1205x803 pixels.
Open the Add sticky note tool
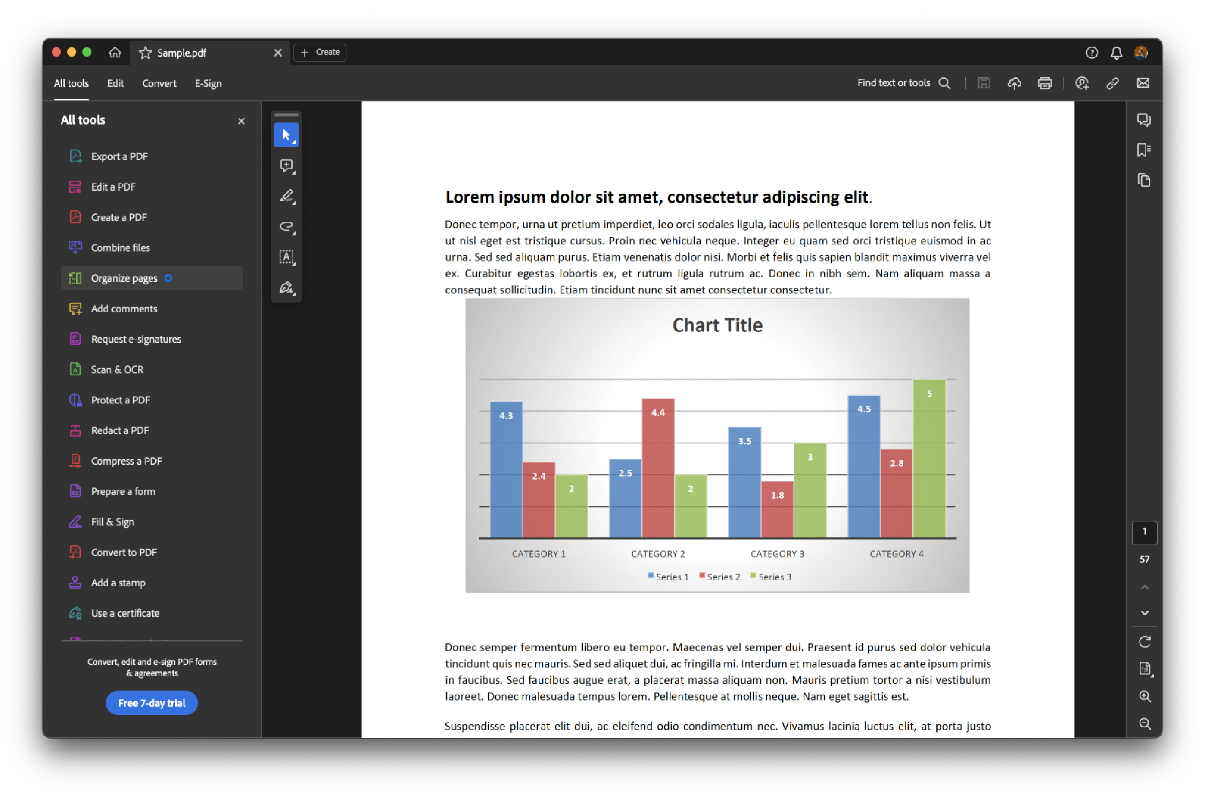287,165
